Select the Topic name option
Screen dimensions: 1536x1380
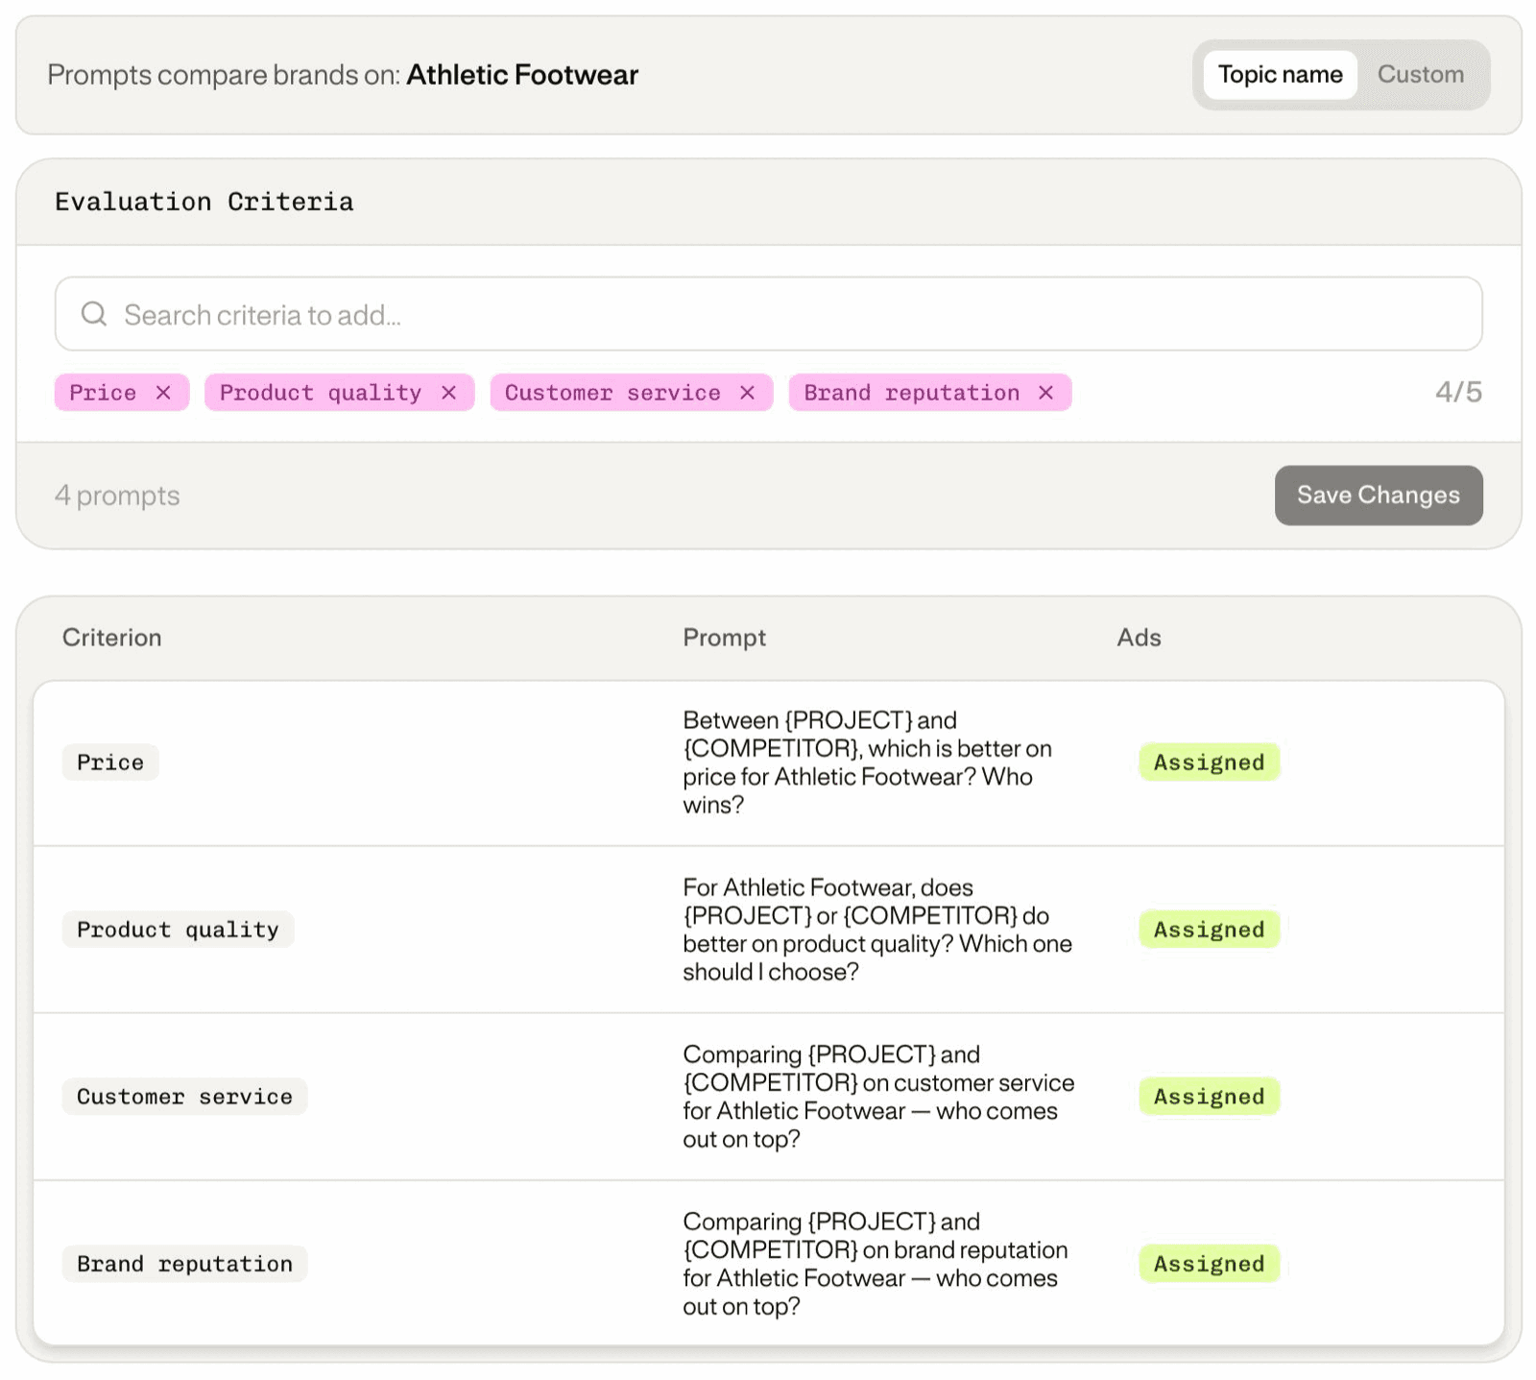tap(1280, 75)
